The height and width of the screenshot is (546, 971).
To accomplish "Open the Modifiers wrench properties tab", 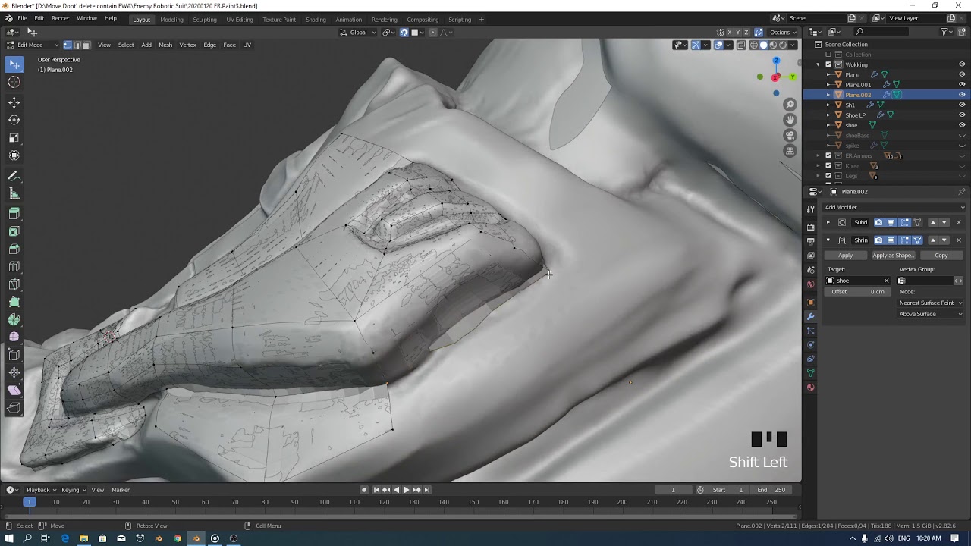I will point(810,316).
